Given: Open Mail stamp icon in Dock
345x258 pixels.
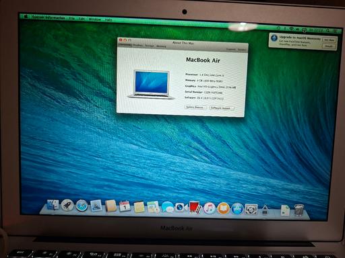Looking at the screenshot, I should (96, 206).
